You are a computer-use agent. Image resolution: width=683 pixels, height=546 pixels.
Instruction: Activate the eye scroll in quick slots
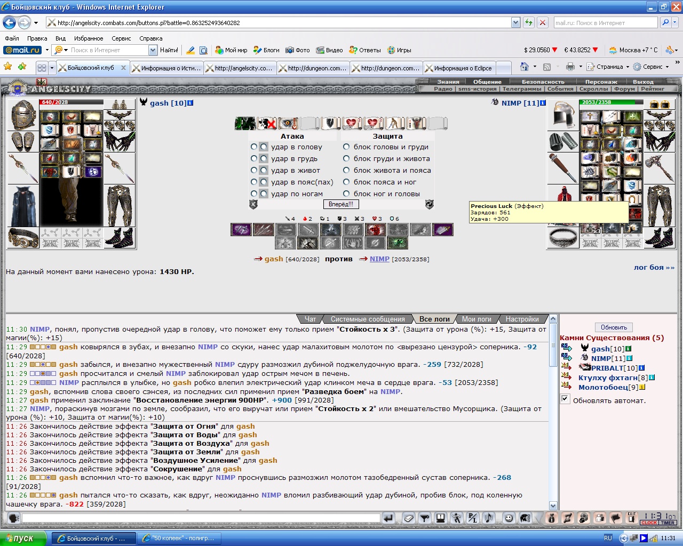coord(288,123)
